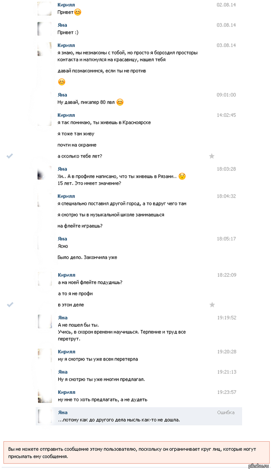Select the checkmark beside "а сколько тебе лет?"
This screenshot has height=471, width=271.
click(x=10, y=156)
